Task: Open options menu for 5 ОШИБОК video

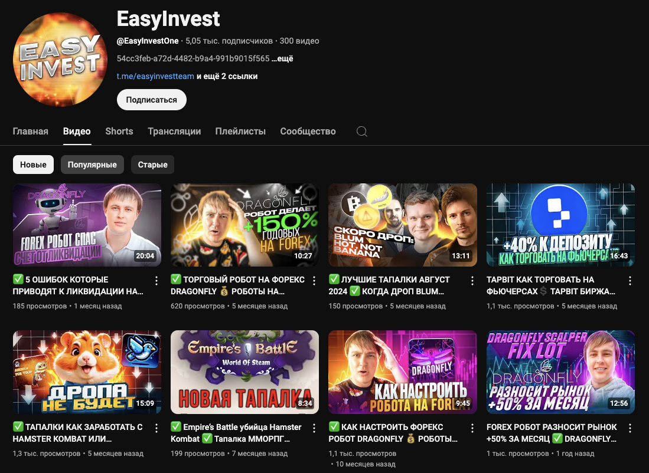Action: 156,281
